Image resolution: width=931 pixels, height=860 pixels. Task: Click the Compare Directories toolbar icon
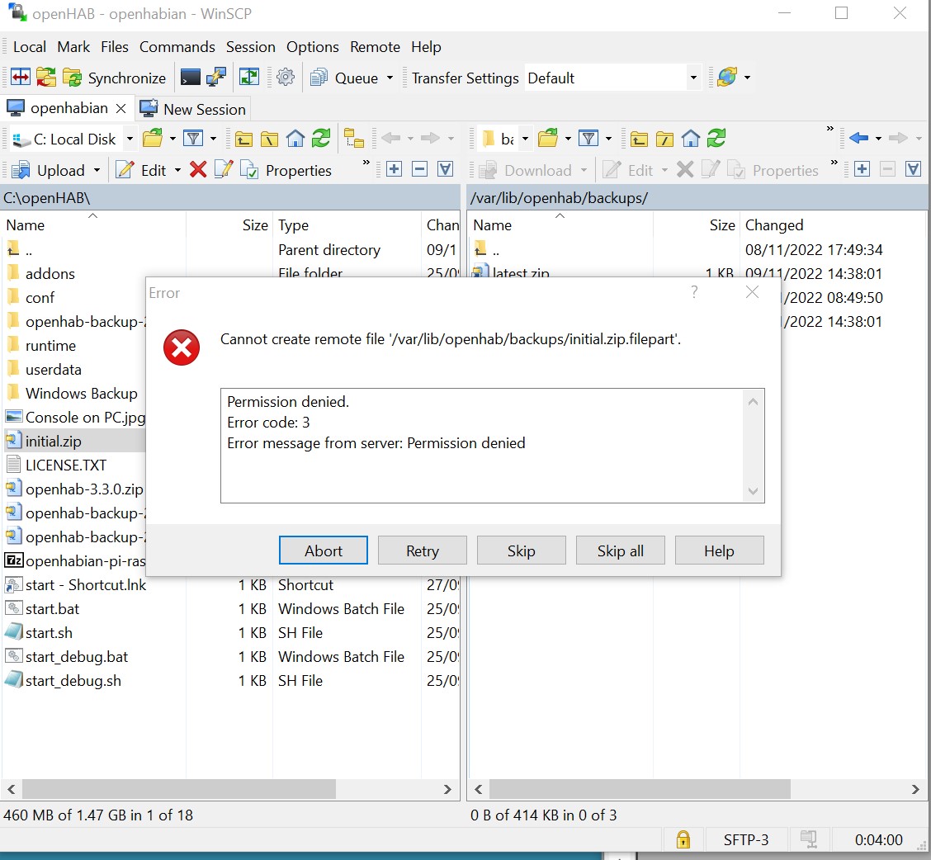tap(20, 78)
